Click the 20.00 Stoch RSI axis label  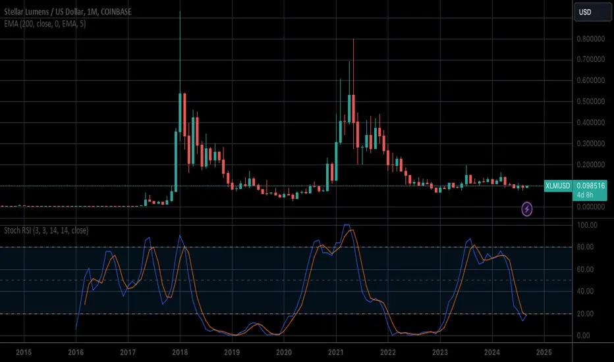[x=585, y=313]
